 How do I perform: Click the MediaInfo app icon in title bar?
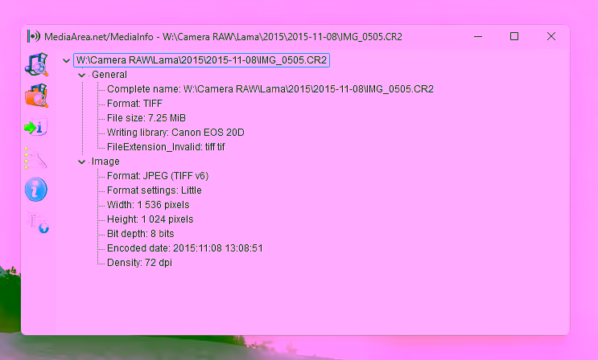pyautogui.click(x=33, y=37)
